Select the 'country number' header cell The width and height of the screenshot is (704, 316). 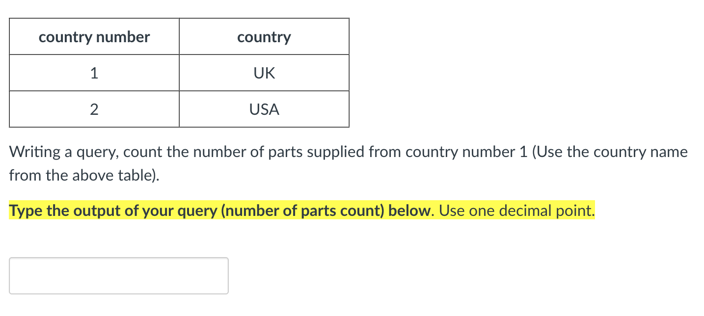(x=94, y=36)
